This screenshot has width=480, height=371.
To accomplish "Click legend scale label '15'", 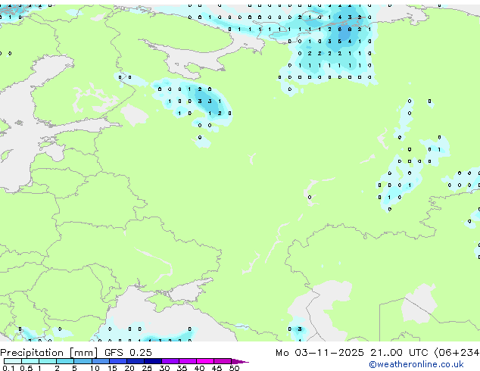I will click(x=112, y=368).
